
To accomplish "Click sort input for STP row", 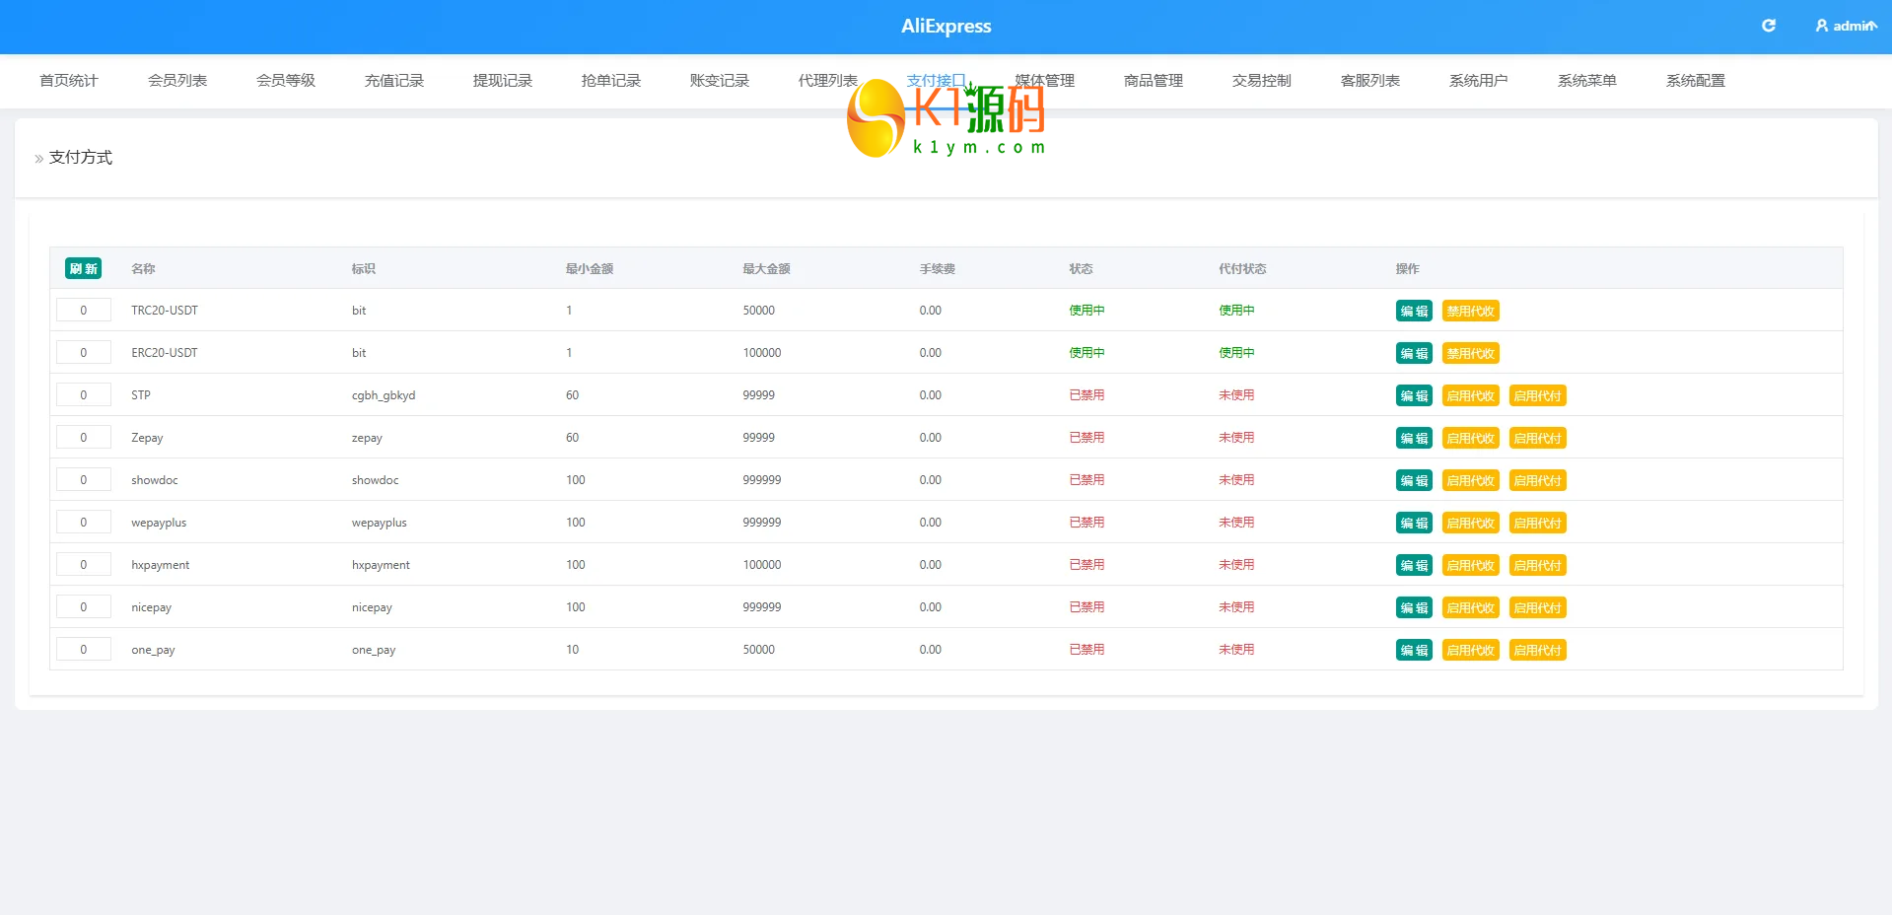I will [x=84, y=395].
